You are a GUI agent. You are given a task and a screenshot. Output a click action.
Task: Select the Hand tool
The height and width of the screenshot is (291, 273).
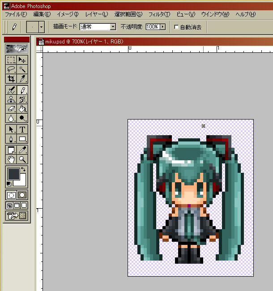click(x=11, y=159)
